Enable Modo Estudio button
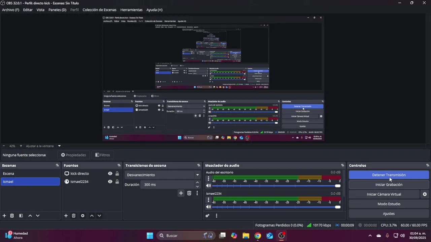 tap(389, 204)
